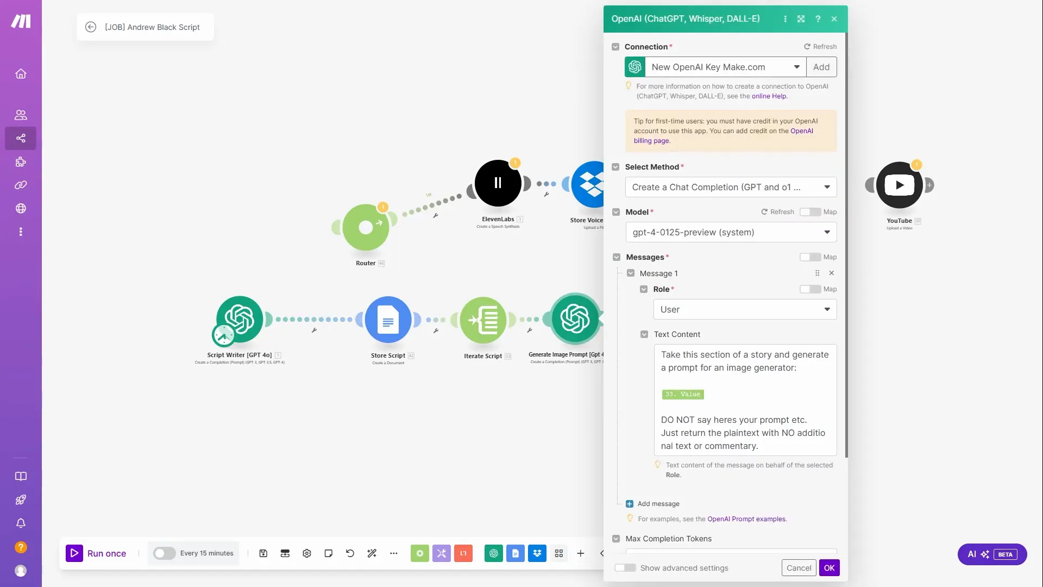This screenshot has width=1043, height=587.
Task: Enable the Role field checkbox
Action: coord(643,289)
